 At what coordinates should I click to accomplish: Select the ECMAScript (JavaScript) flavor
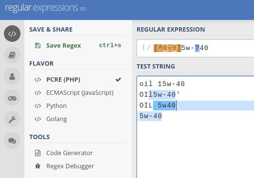click(x=78, y=93)
